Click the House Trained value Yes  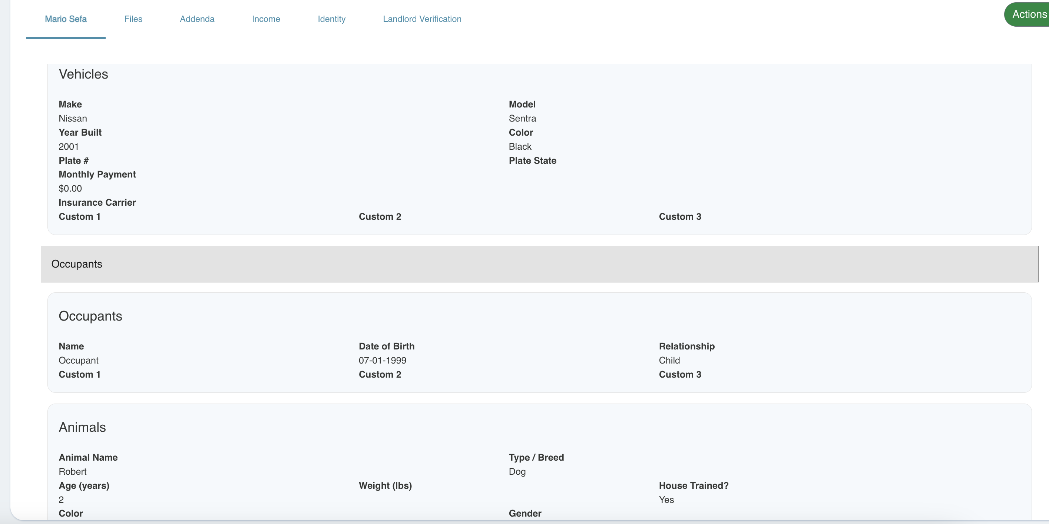pos(666,500)
